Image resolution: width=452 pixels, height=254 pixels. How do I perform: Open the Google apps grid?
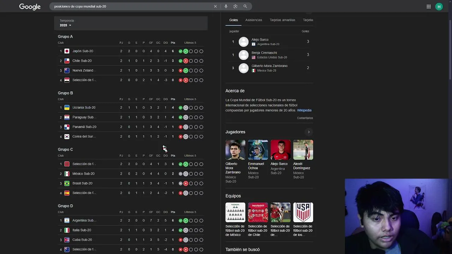[x=429, y=6]
